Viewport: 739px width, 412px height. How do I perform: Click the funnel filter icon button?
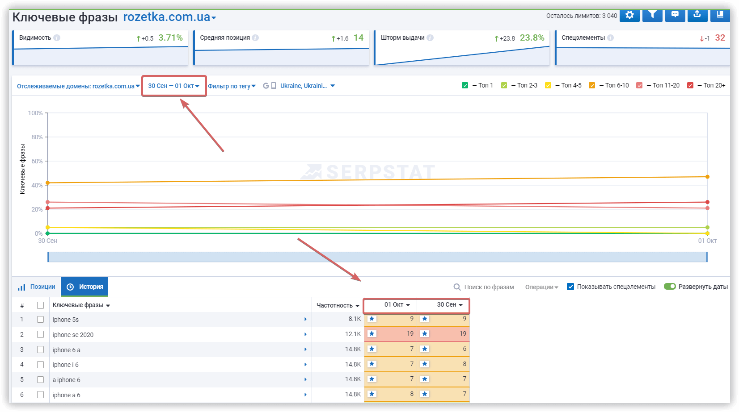652,15
